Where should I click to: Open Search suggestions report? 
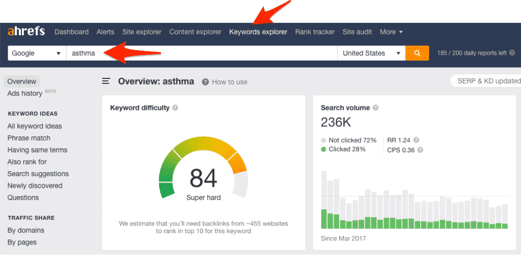click(x=38, y=174)
